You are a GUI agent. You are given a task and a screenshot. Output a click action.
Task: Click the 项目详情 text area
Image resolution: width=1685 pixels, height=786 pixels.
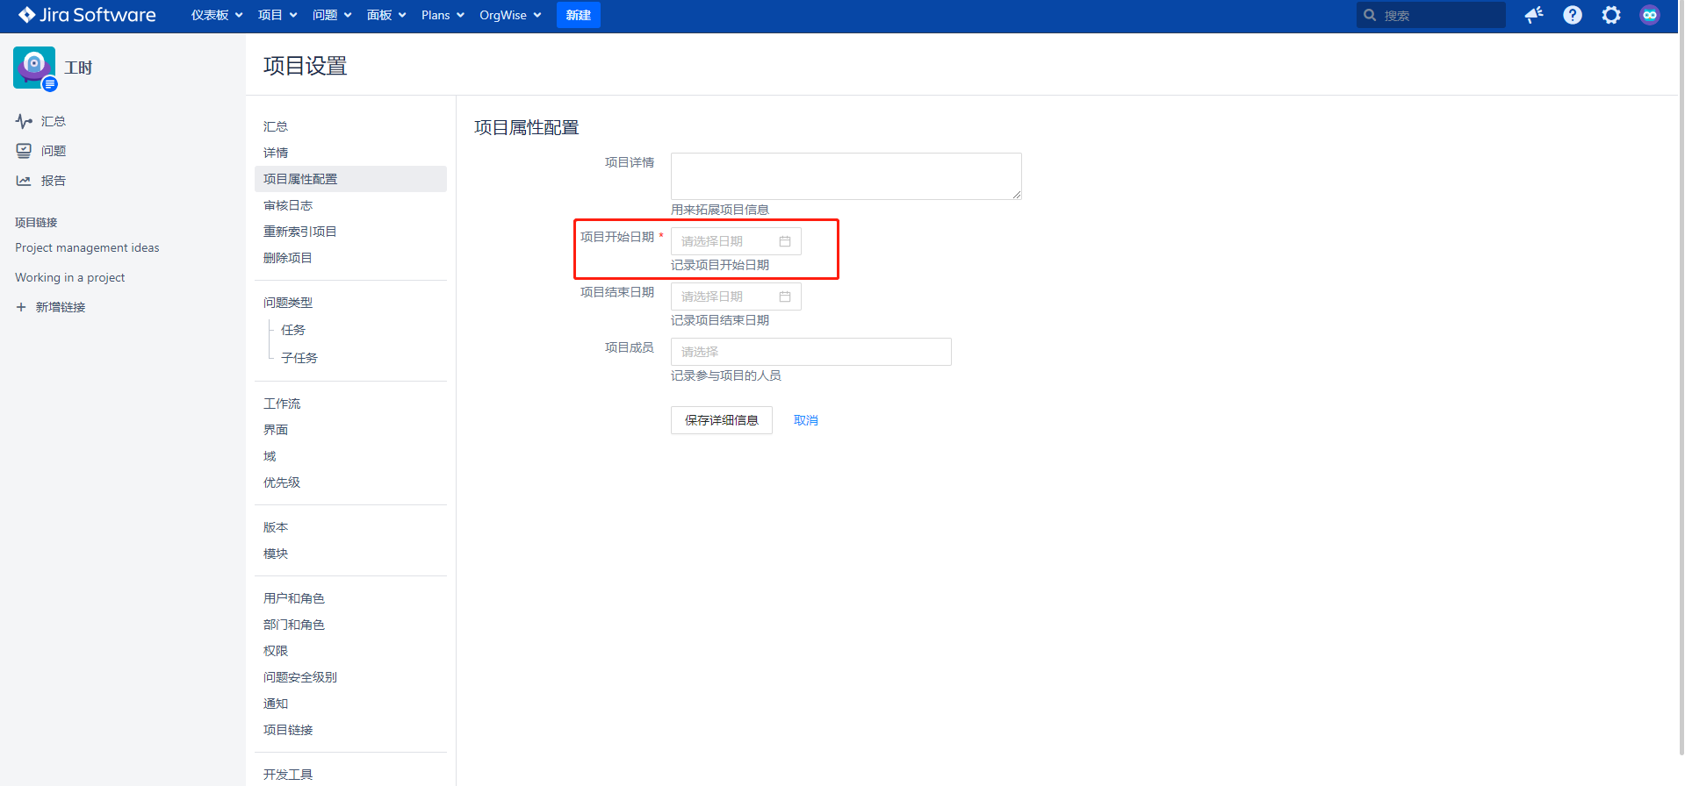click(846, 176)
